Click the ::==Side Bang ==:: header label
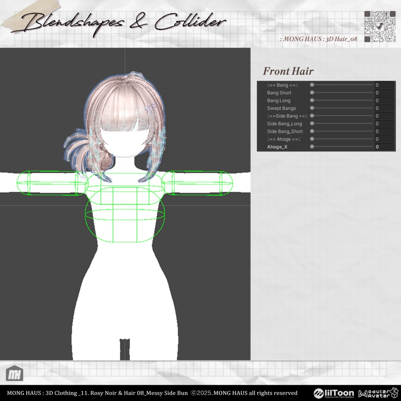Viewport: 401px width, 401px height. [287, 116]
